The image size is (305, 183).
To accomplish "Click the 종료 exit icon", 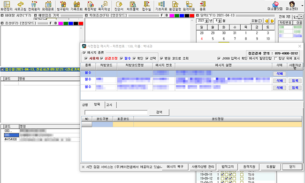I will point(203,6).
